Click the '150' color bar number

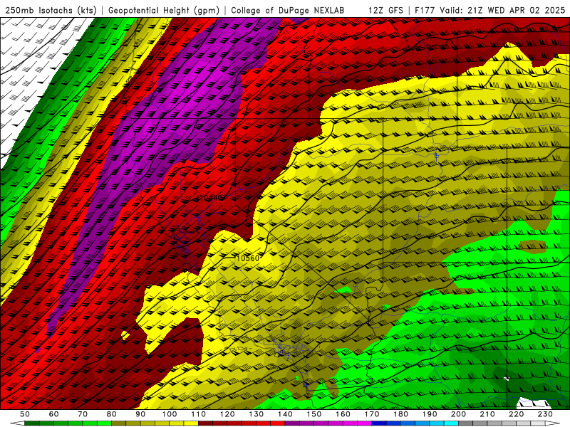tap(314, 414)
